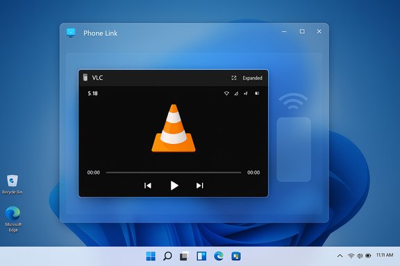400x266 pixels.
Task: Click the phone icon beside VLC title
Action: click(85, 78)
